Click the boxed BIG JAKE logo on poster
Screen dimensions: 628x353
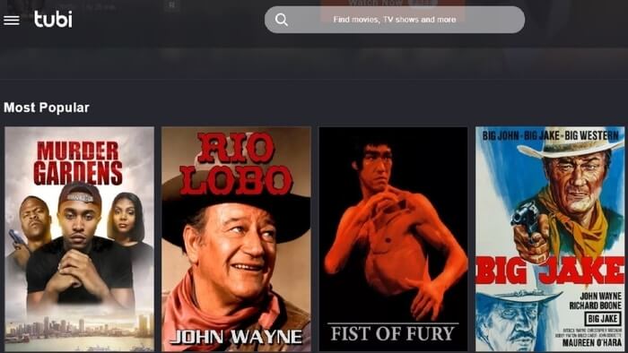pos(603,319)
